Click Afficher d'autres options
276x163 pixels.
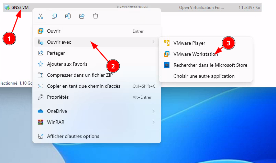tap(73, 136)
